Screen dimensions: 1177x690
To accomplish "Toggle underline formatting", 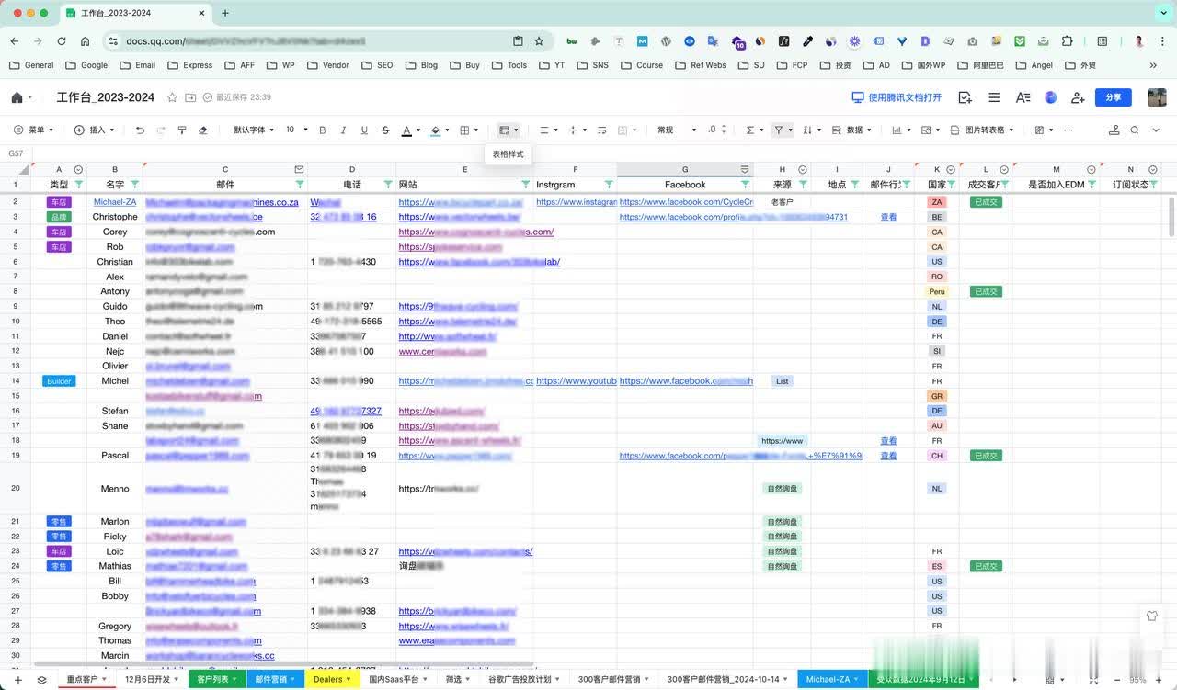I will point(364,130).
